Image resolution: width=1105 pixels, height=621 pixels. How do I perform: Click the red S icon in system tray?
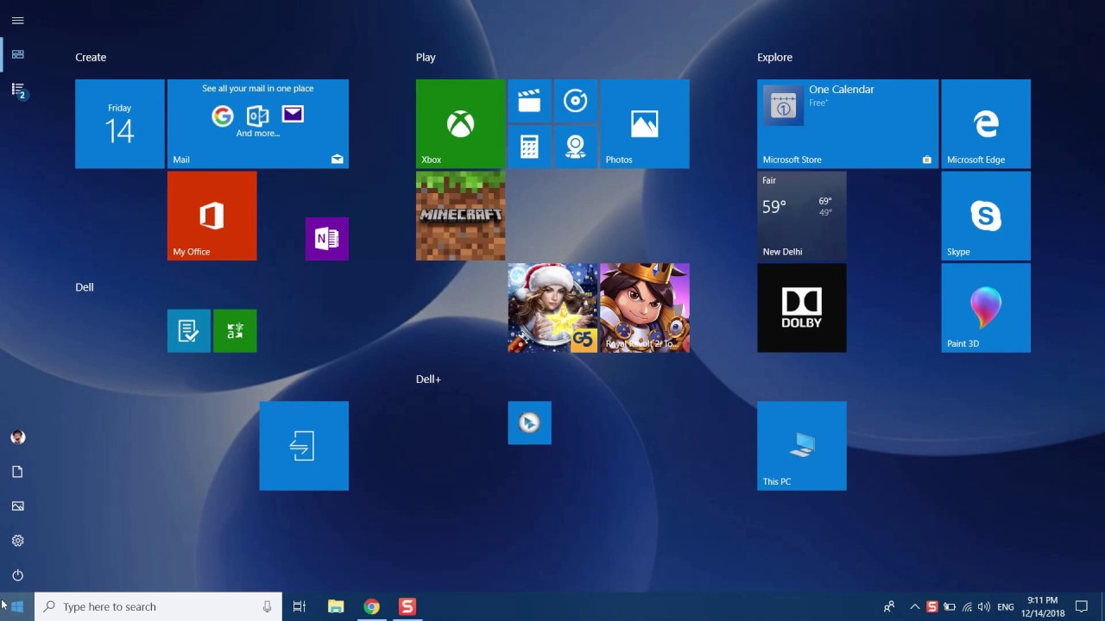click(x=931, y=606)
